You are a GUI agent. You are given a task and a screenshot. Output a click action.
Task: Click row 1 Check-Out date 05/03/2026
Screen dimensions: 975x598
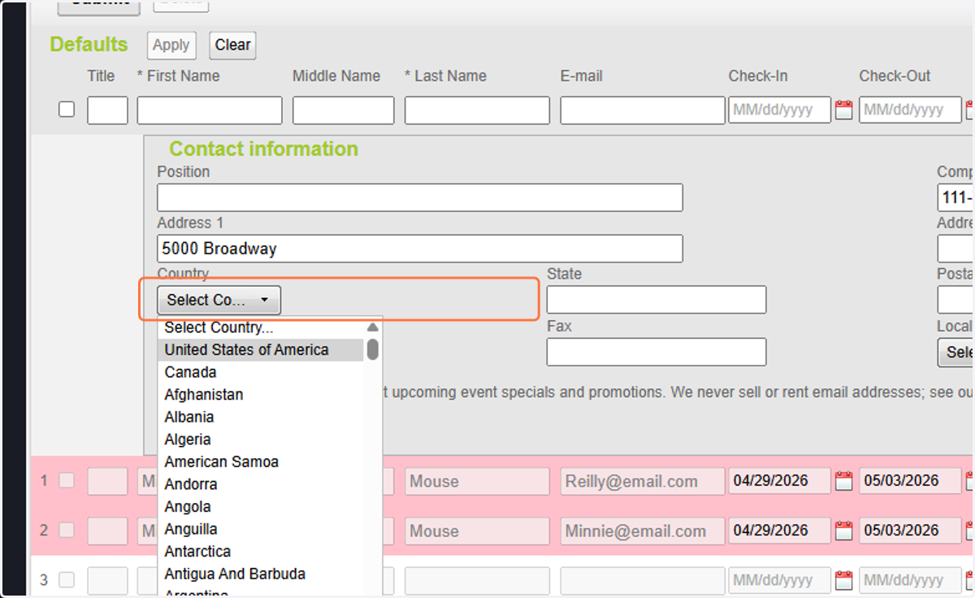click(911, 481)
